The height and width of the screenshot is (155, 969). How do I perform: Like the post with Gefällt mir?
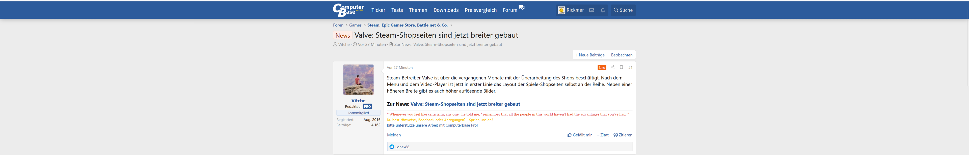[x=579, y=135]
